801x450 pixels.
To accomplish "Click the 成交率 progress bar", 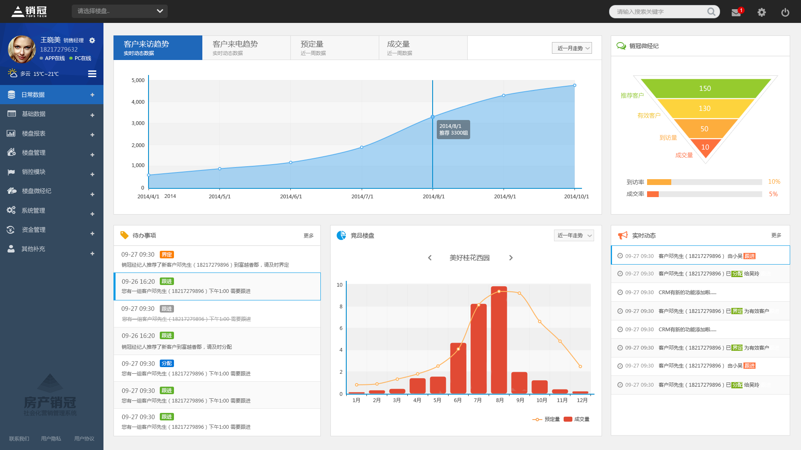I will tap(705, 194).
